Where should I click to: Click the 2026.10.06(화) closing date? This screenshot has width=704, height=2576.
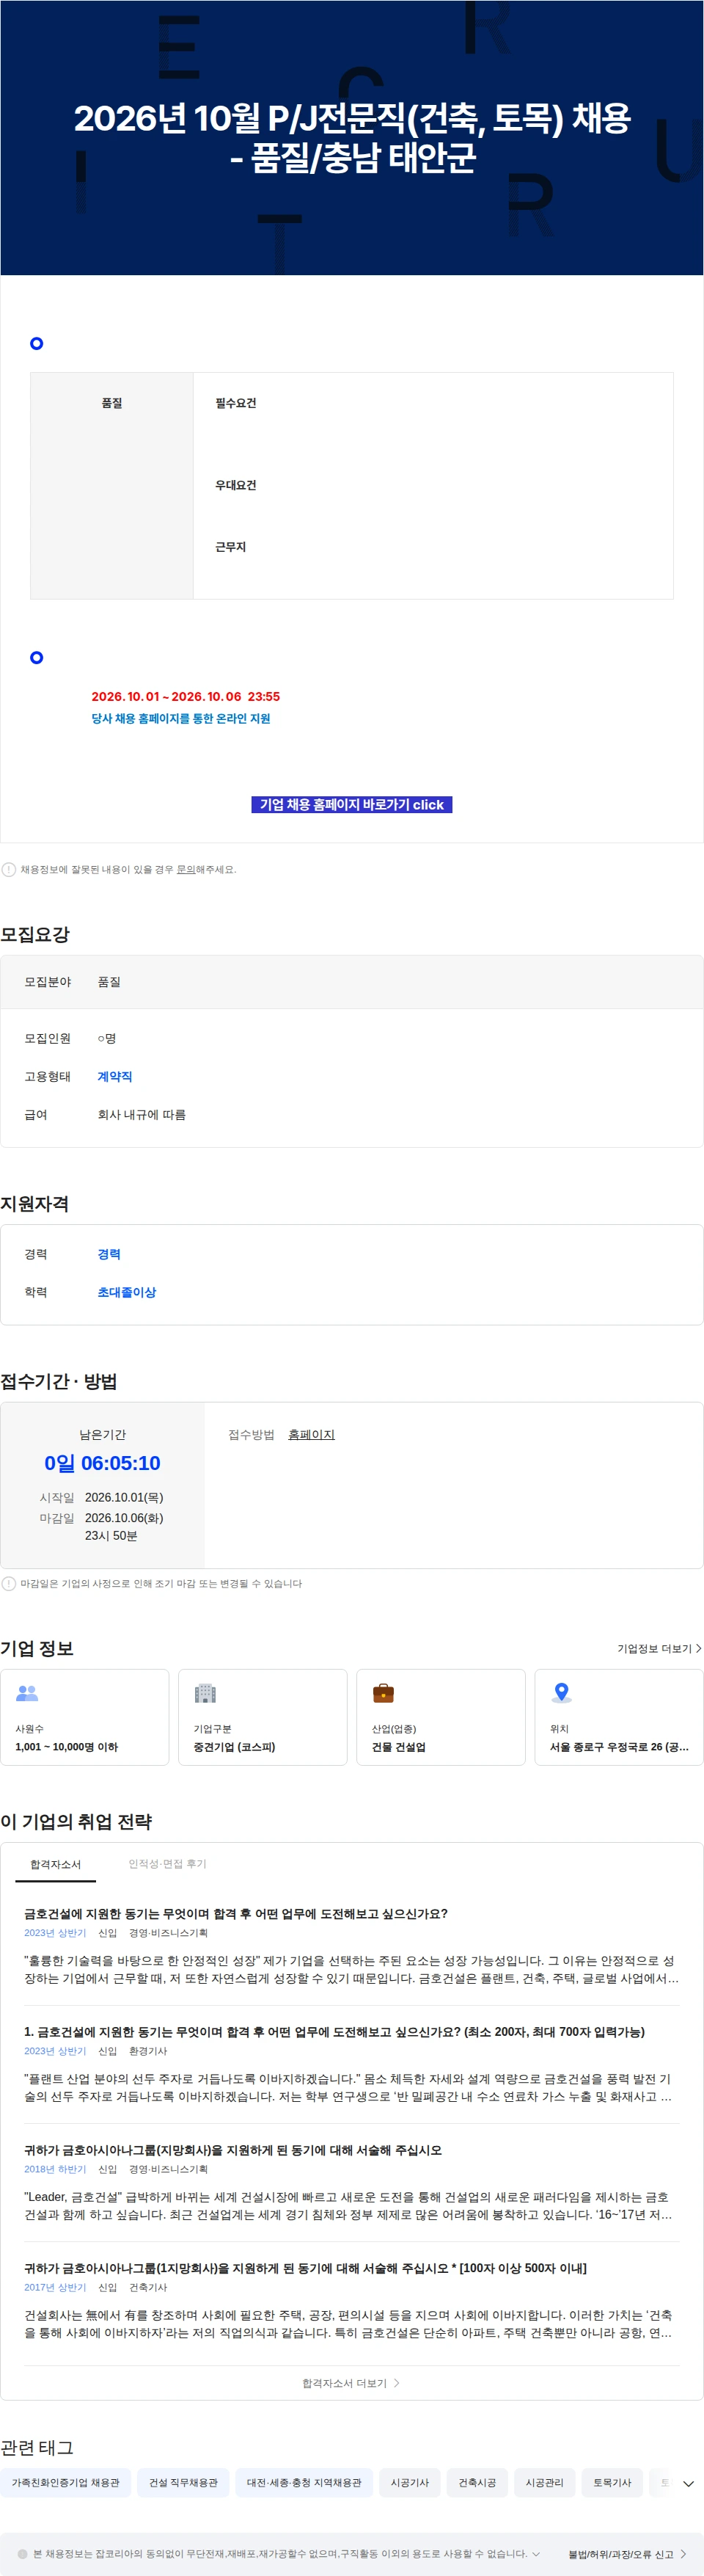coord(124,1518)
